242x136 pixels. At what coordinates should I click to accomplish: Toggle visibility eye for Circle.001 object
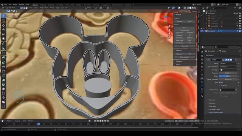(x=237, y=31)
